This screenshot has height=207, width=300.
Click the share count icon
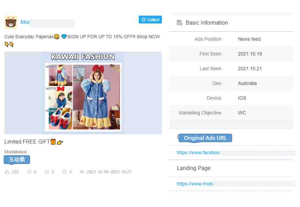point(47,172)
